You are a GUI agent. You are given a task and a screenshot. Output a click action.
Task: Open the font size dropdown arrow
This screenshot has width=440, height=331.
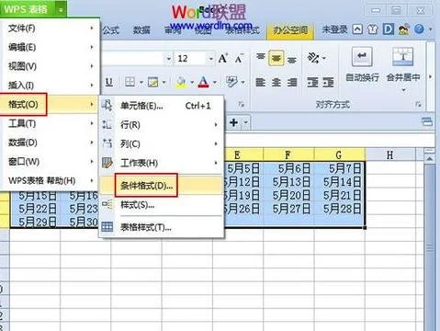[210, 58]
